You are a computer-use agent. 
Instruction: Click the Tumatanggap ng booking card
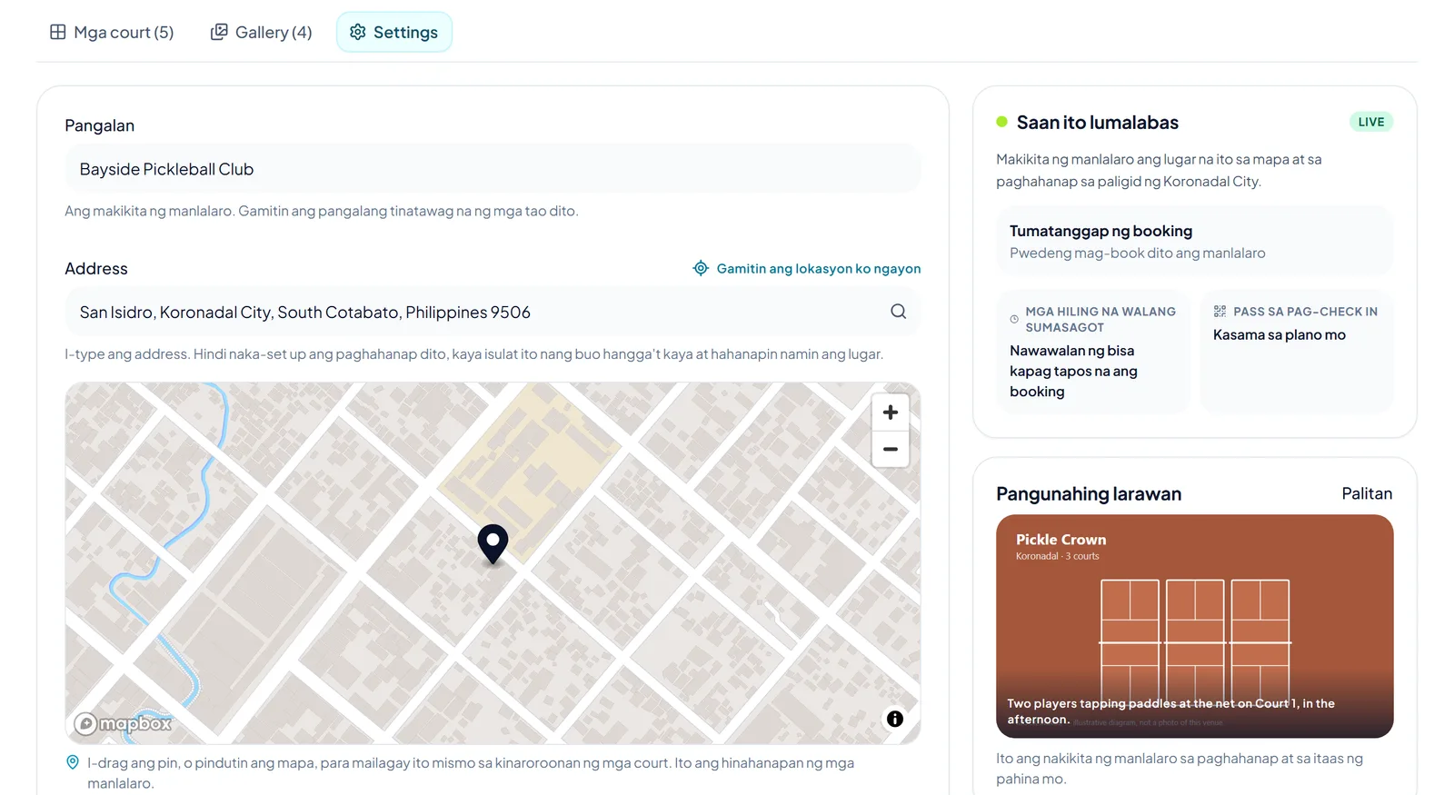[1195, 242]
